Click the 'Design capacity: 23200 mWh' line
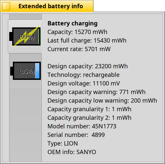The width and height of the screenshot is (165, 164). point(88,66)
